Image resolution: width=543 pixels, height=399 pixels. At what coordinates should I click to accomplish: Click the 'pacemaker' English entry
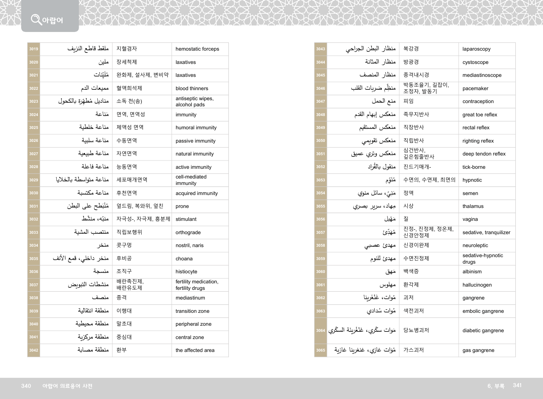(475, 88)
